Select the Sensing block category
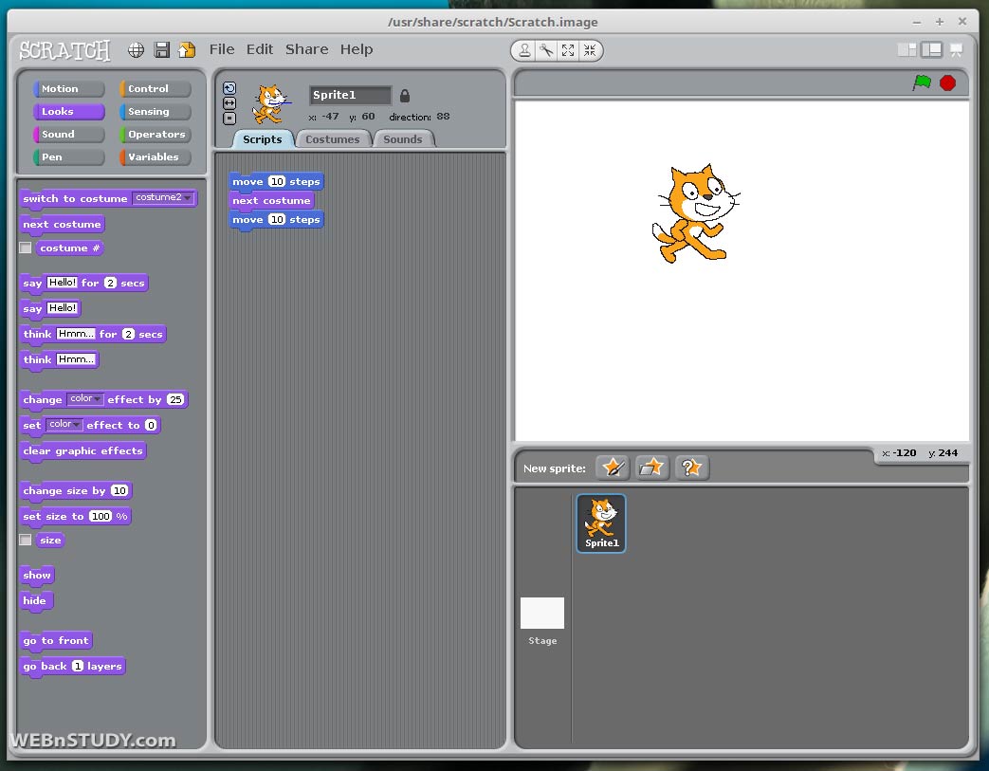Screen dimensions: 989x771 pos(156,112)
